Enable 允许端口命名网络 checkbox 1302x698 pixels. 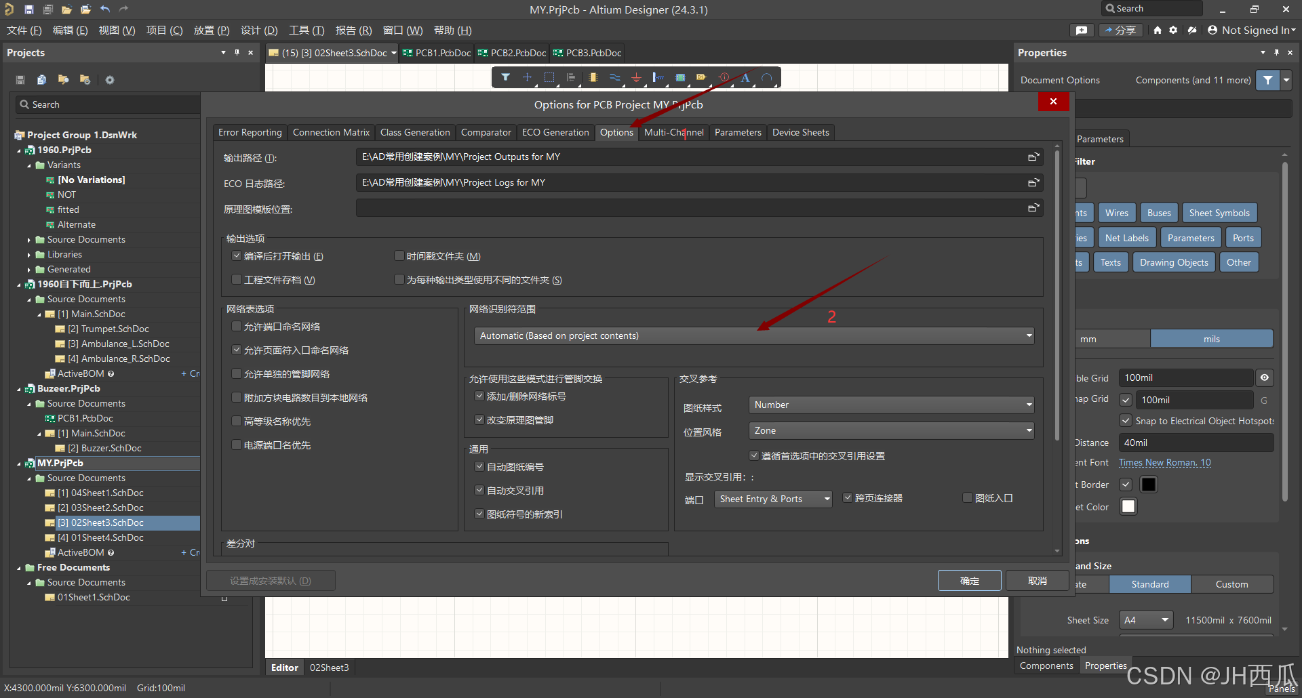click(x=237, y=327)
